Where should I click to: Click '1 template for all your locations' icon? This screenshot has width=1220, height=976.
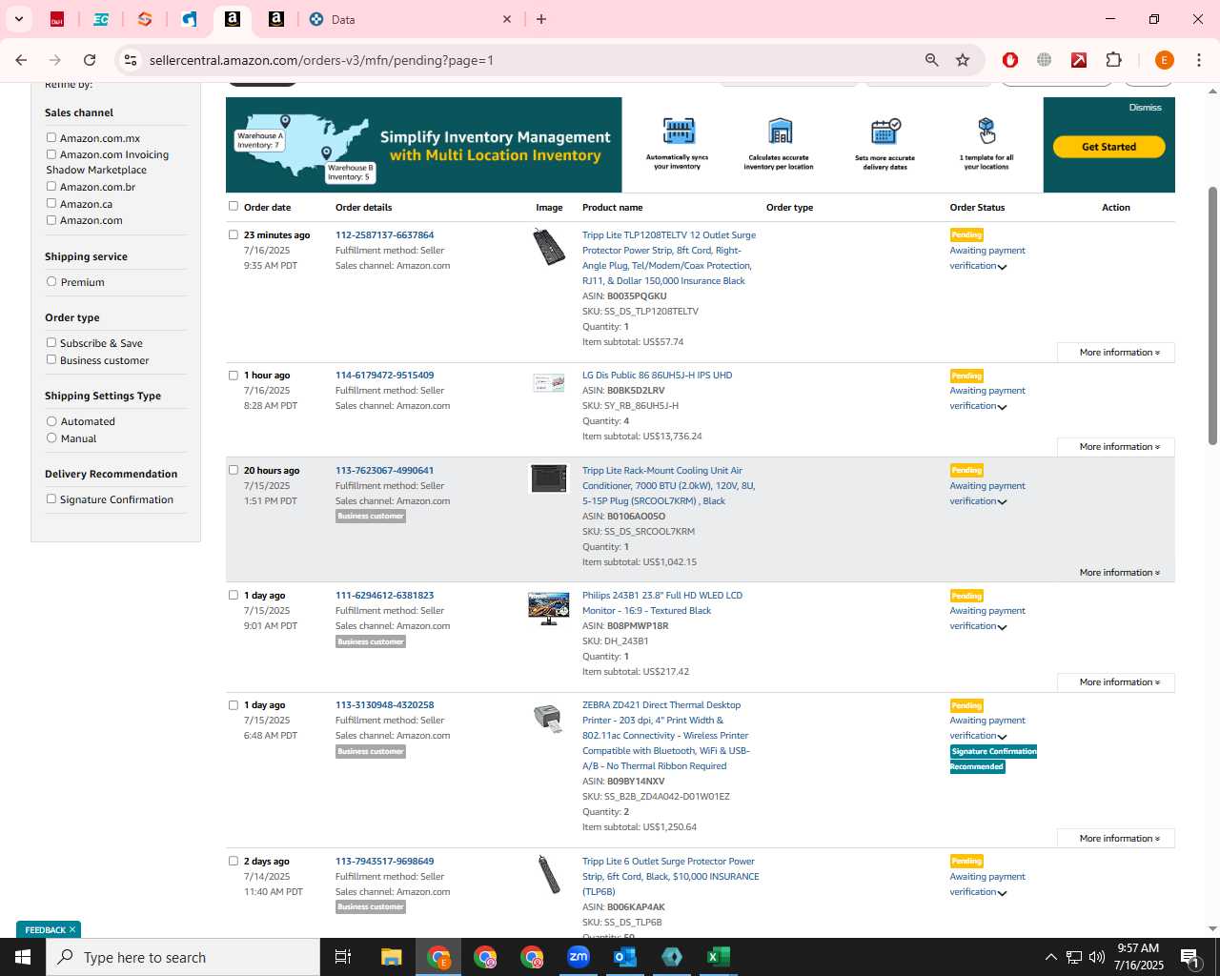[986, 131]
